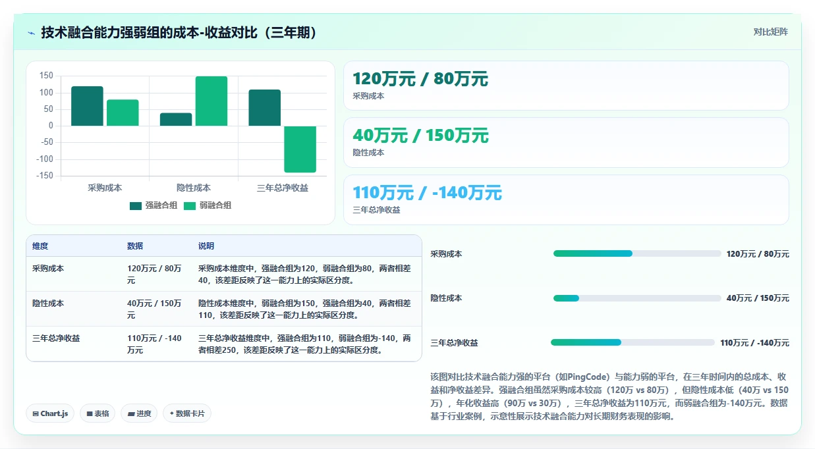Click the 三年总净收益 progress bar
This screenshot has width=815, height=449.
(x=632, y=342)
